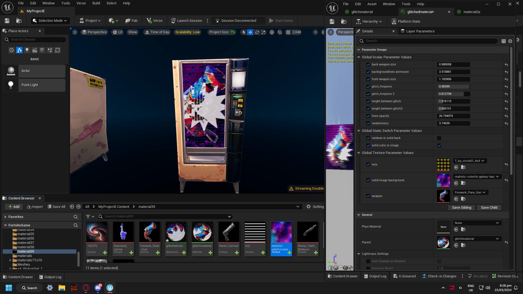Viewport: 523px width, 294px height.
Task: Uncheck the 'lines opacity' override checkbox
Action: 368,116
